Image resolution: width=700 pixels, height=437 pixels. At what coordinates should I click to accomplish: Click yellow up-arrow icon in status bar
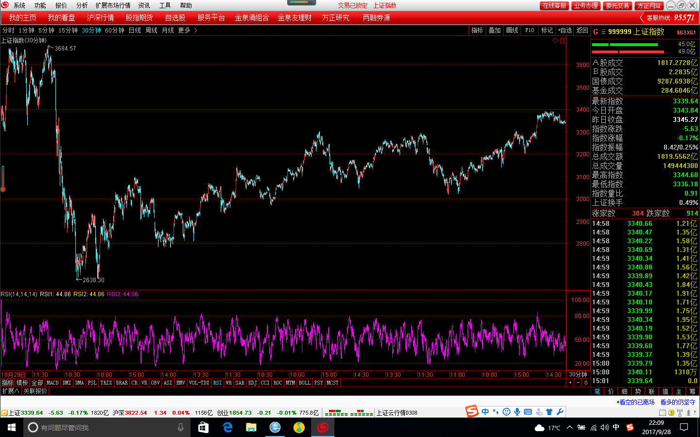(x=671, y=413)
